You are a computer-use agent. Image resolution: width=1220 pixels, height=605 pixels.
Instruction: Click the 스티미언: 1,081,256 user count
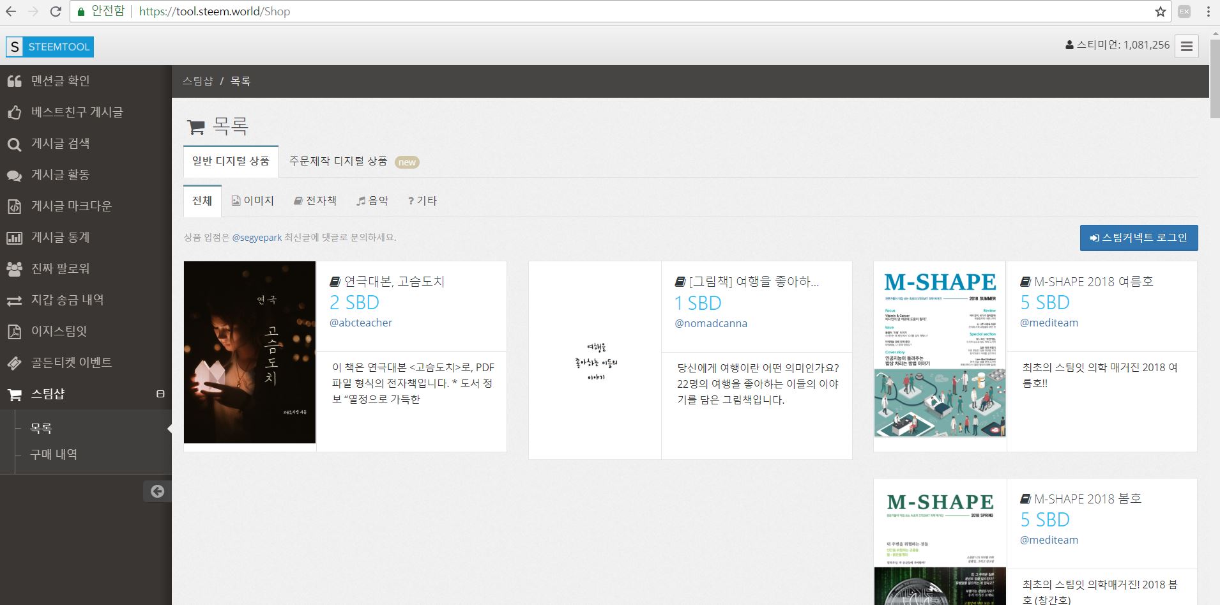1117,45
